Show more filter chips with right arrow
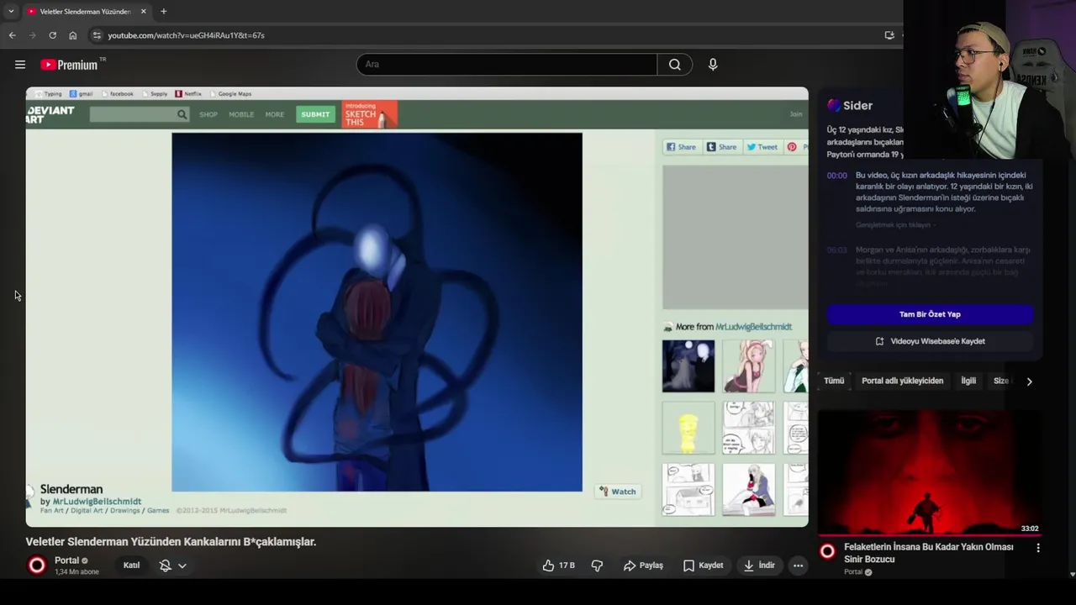The height and width of the screenshot is (605, 1076). [1029, 381]
